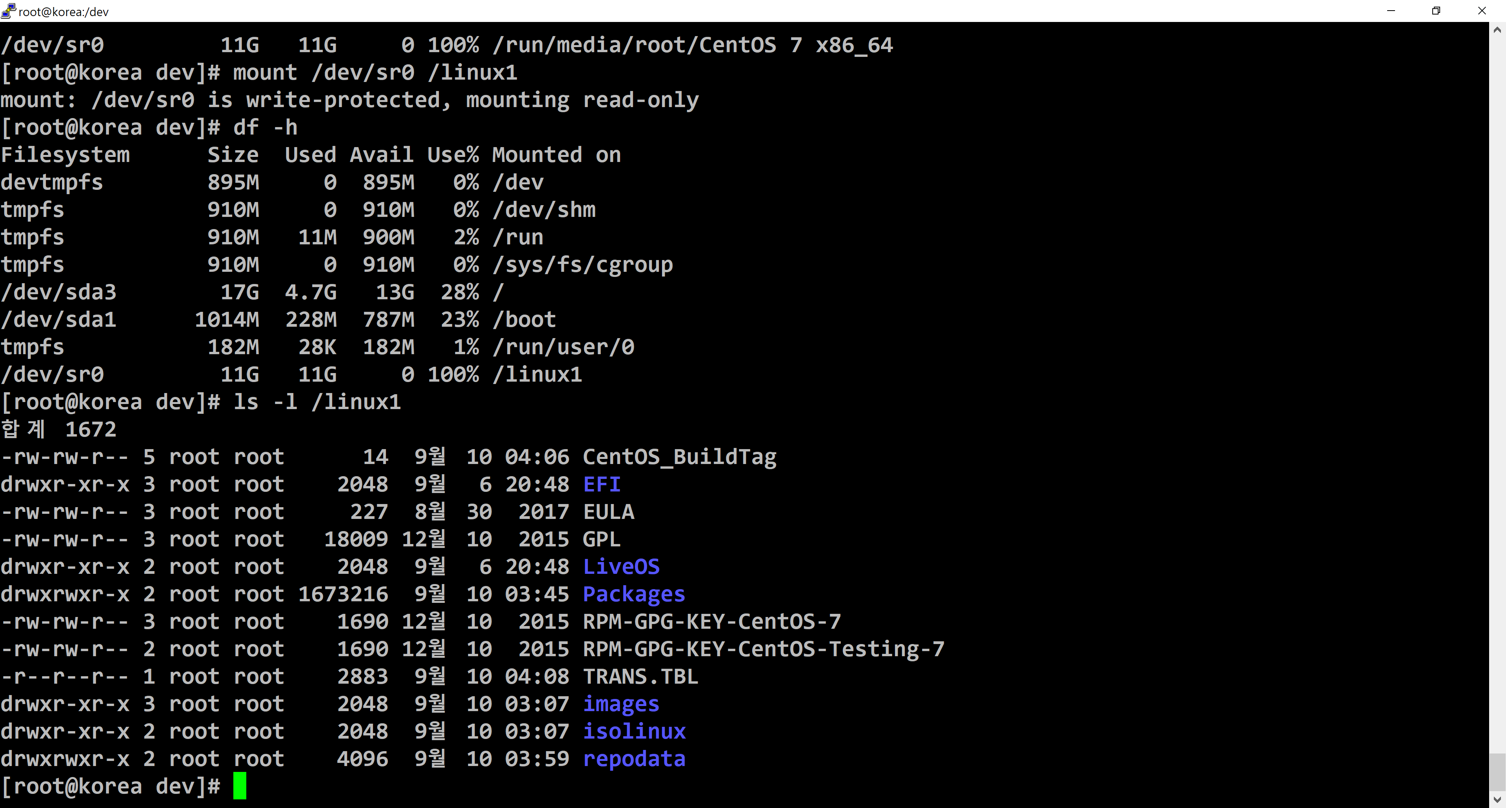Click the scrollbar down arrow

click(x=1497, y=800)
